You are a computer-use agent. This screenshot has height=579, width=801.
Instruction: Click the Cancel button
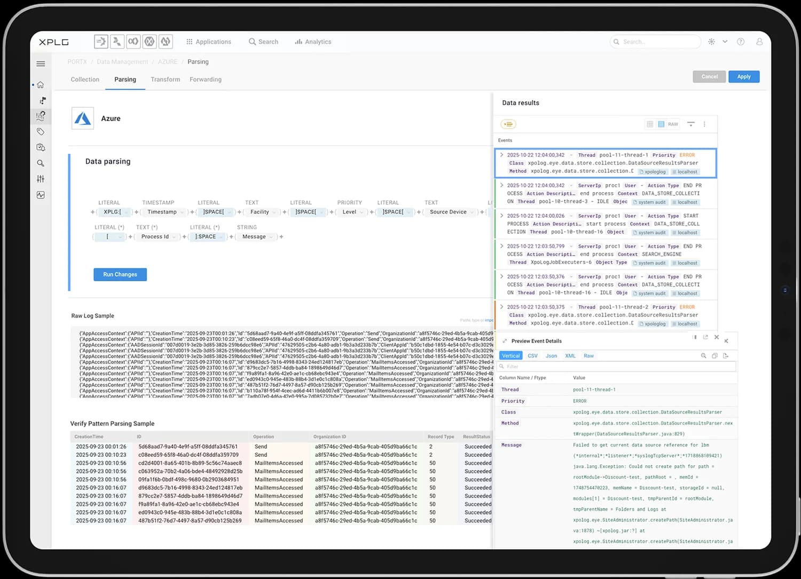709,77
